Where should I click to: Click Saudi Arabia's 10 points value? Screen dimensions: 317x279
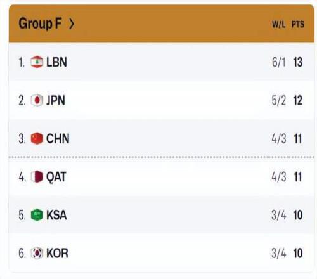click(298, 215)
